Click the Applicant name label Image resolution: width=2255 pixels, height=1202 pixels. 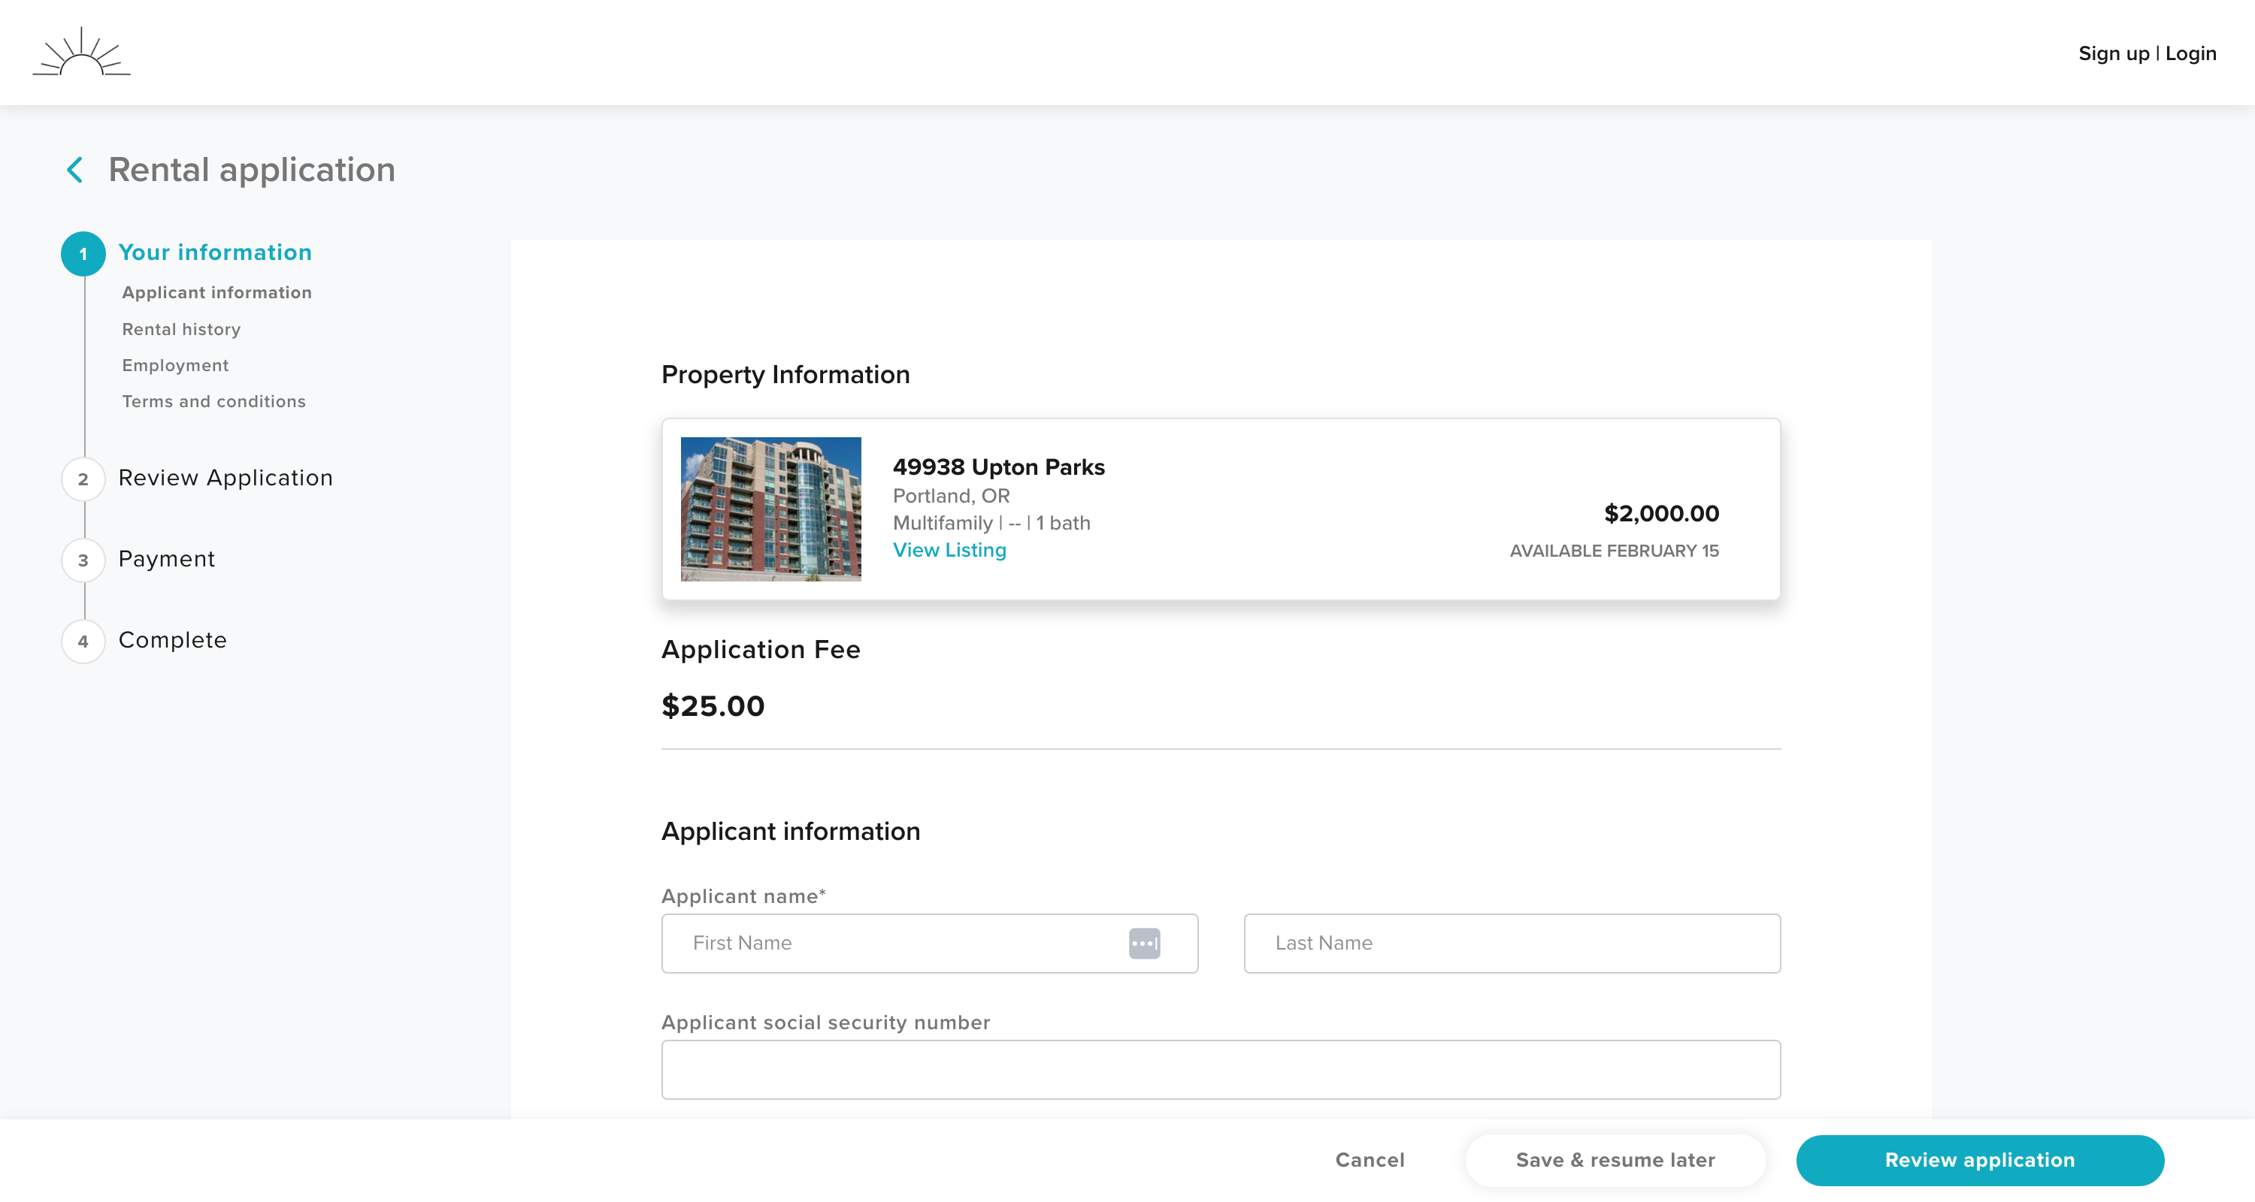click(743, 895)
